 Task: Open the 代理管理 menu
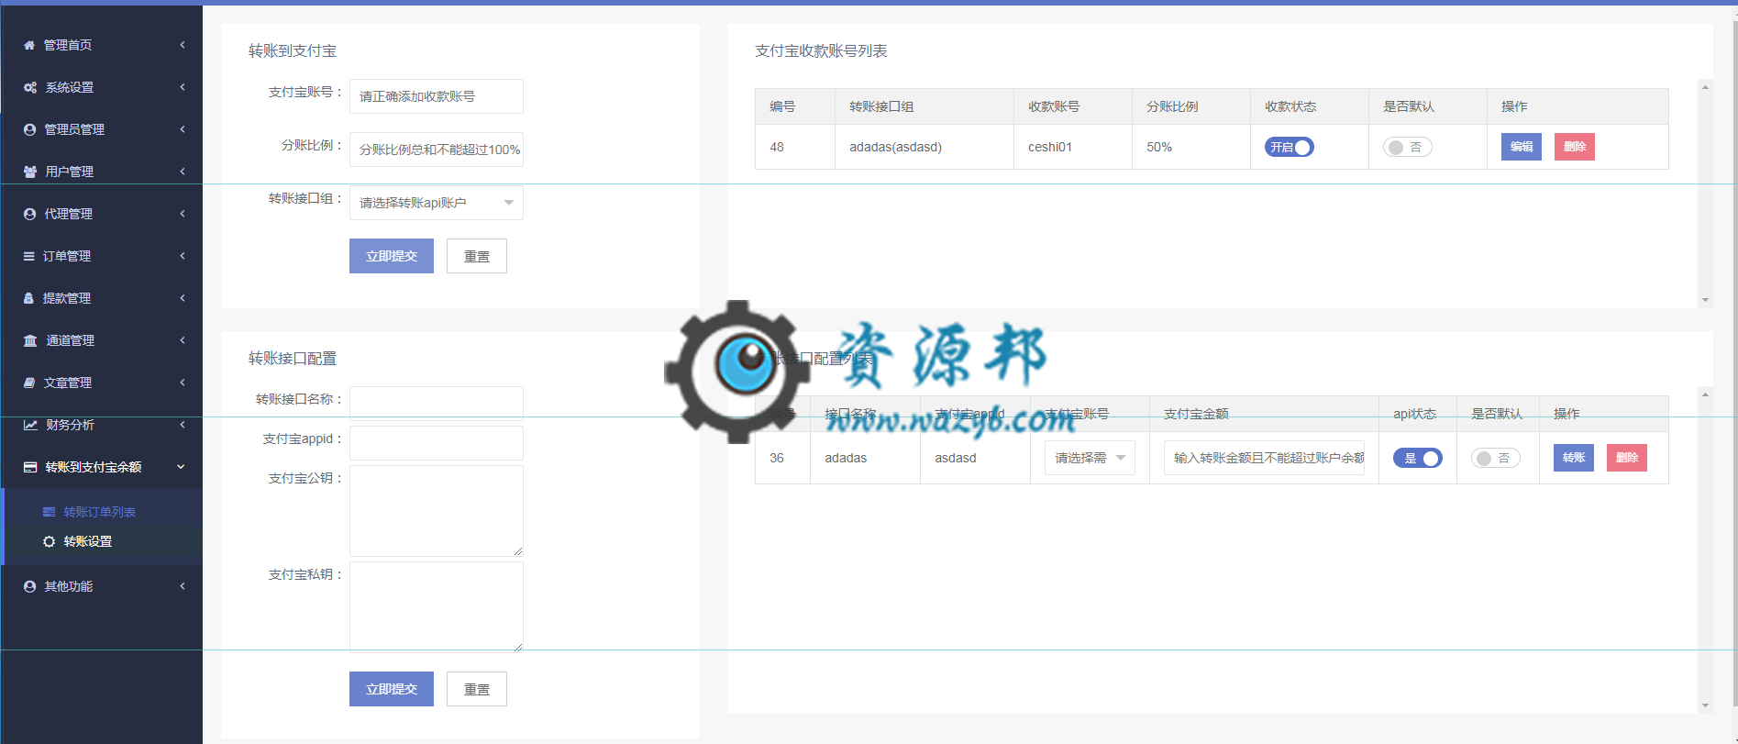point(102,214)
